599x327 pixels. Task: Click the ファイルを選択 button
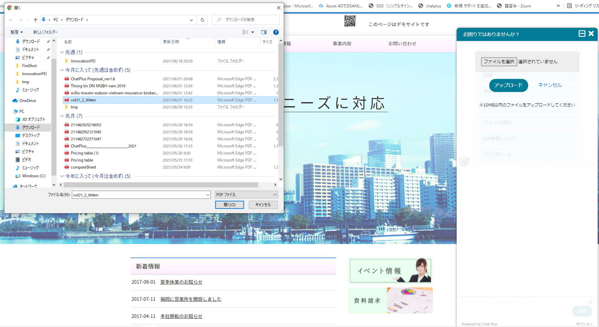click(x=499, y=61)
